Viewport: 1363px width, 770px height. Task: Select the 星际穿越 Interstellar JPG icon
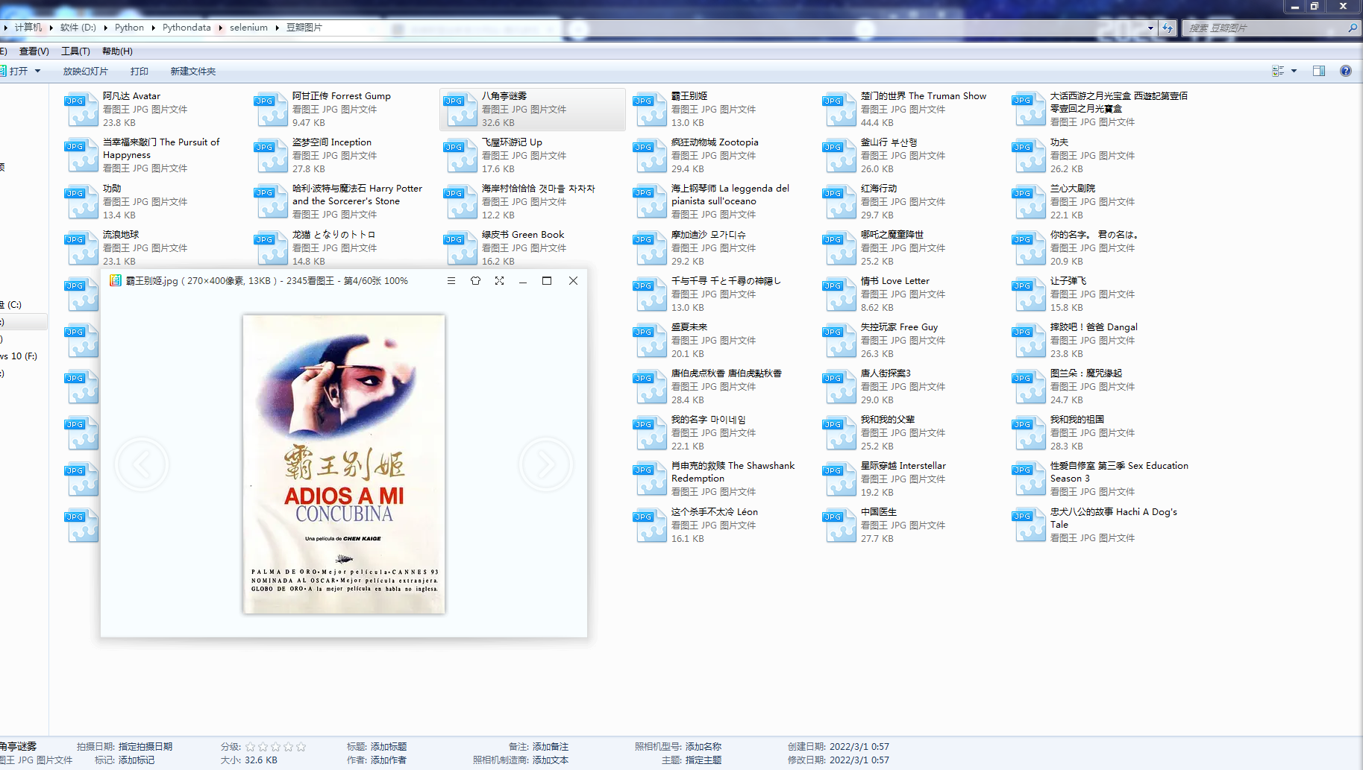(839, 479)
